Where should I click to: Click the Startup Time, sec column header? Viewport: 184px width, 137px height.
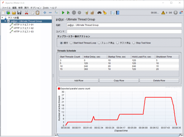click(119, 57)
